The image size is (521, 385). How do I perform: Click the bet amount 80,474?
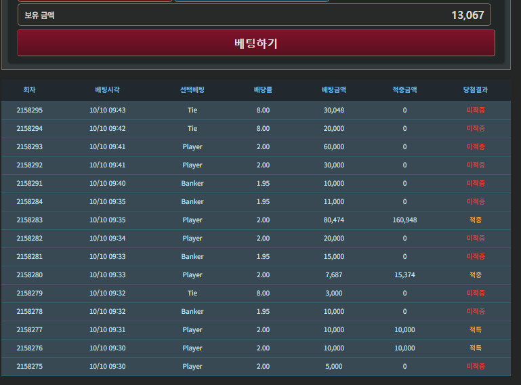tap(334, 220)
